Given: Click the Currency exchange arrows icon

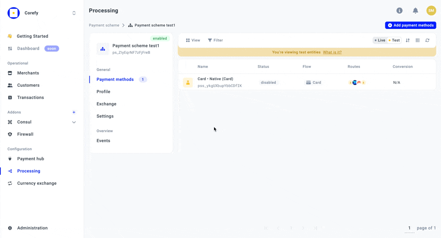Looking at the screenshot, I should click(x=10, y=183).
